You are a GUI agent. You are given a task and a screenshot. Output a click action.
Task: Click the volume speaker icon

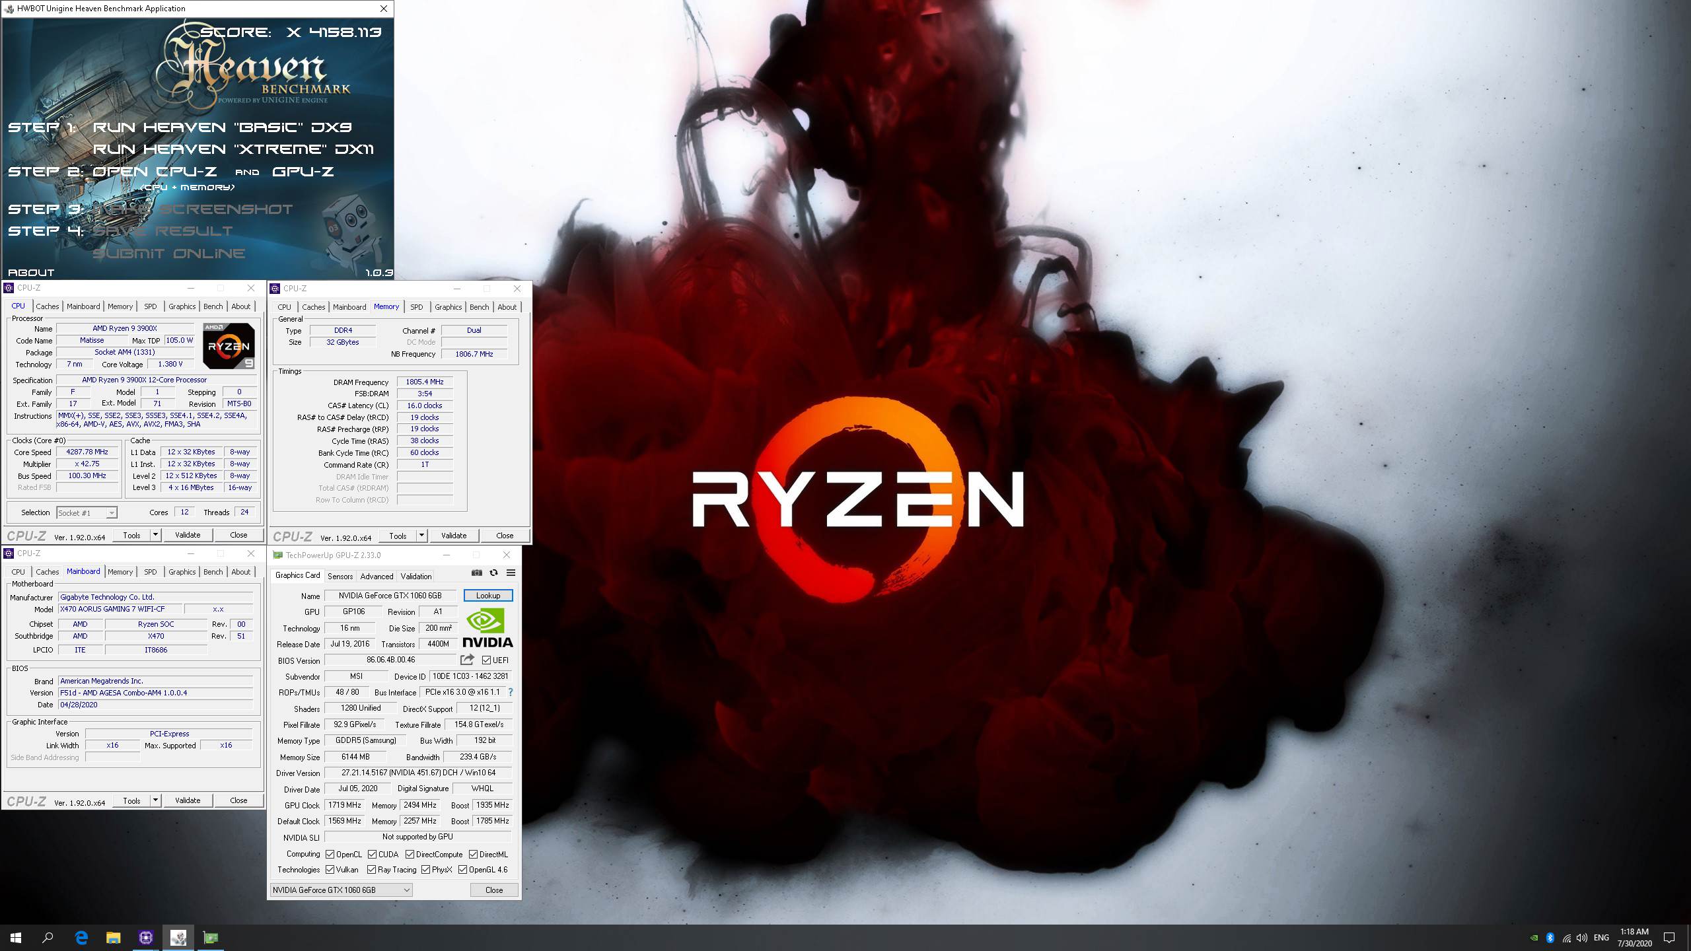(1582, 938)
